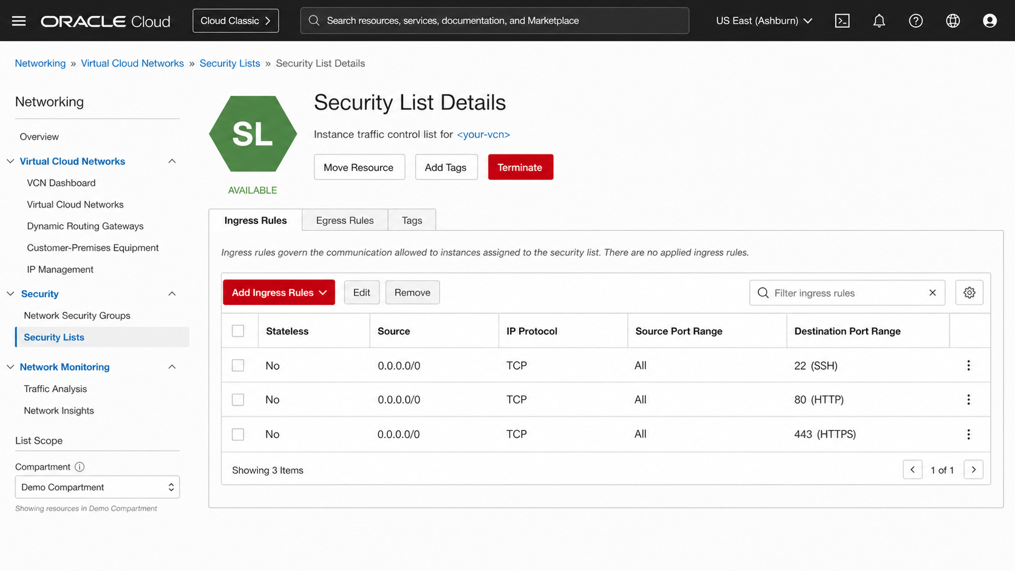Click the Compartment info icon
Screen dimensions: 1015x571
tap(80, 467)
